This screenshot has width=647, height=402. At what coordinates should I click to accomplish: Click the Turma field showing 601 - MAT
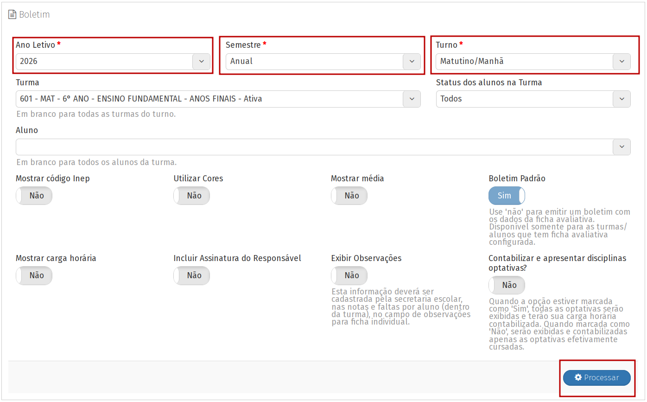(209, 99)
